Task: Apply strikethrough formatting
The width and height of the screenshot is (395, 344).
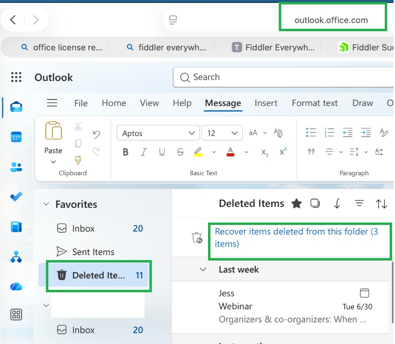Action: coord(180,152)
